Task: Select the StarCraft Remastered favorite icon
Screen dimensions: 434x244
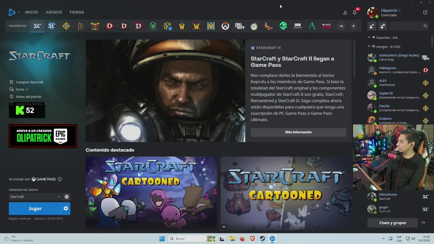Action: tap(37, 26)
